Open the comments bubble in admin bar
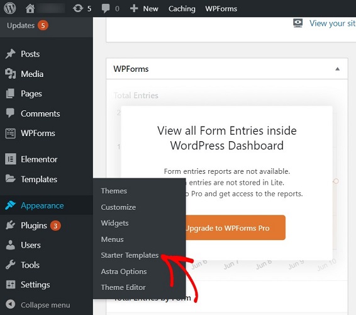 tap(106, 8)
